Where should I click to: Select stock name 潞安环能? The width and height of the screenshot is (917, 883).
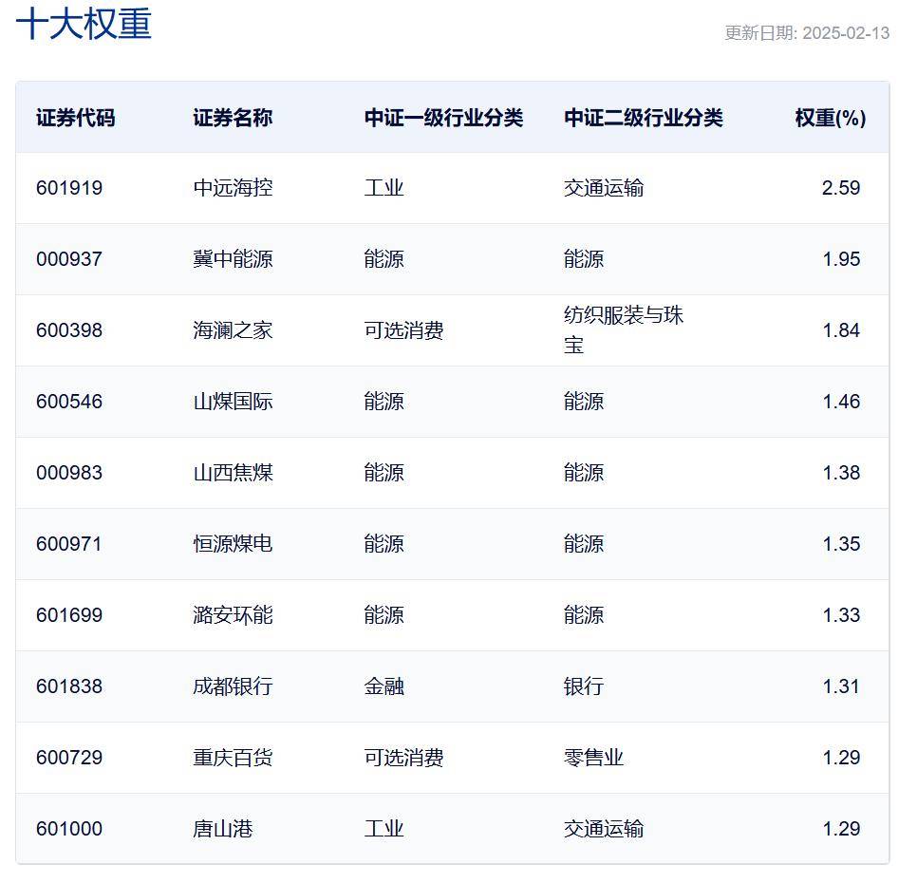pyautogui.click(x=233, y=616)
